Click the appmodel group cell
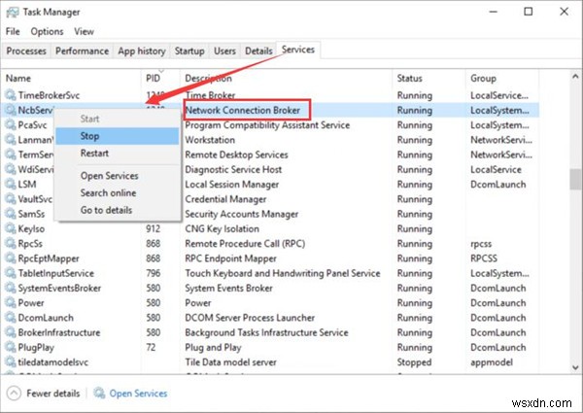The width and height of the screenshot is (583, 413). [492, 362]
